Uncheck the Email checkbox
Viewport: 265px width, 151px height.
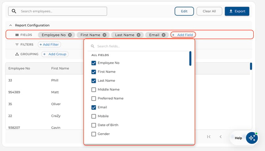[93, 108]
